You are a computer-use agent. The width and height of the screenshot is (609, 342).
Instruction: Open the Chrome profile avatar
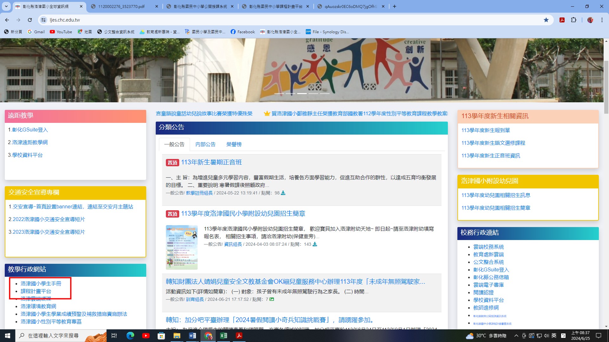[590, 20]
